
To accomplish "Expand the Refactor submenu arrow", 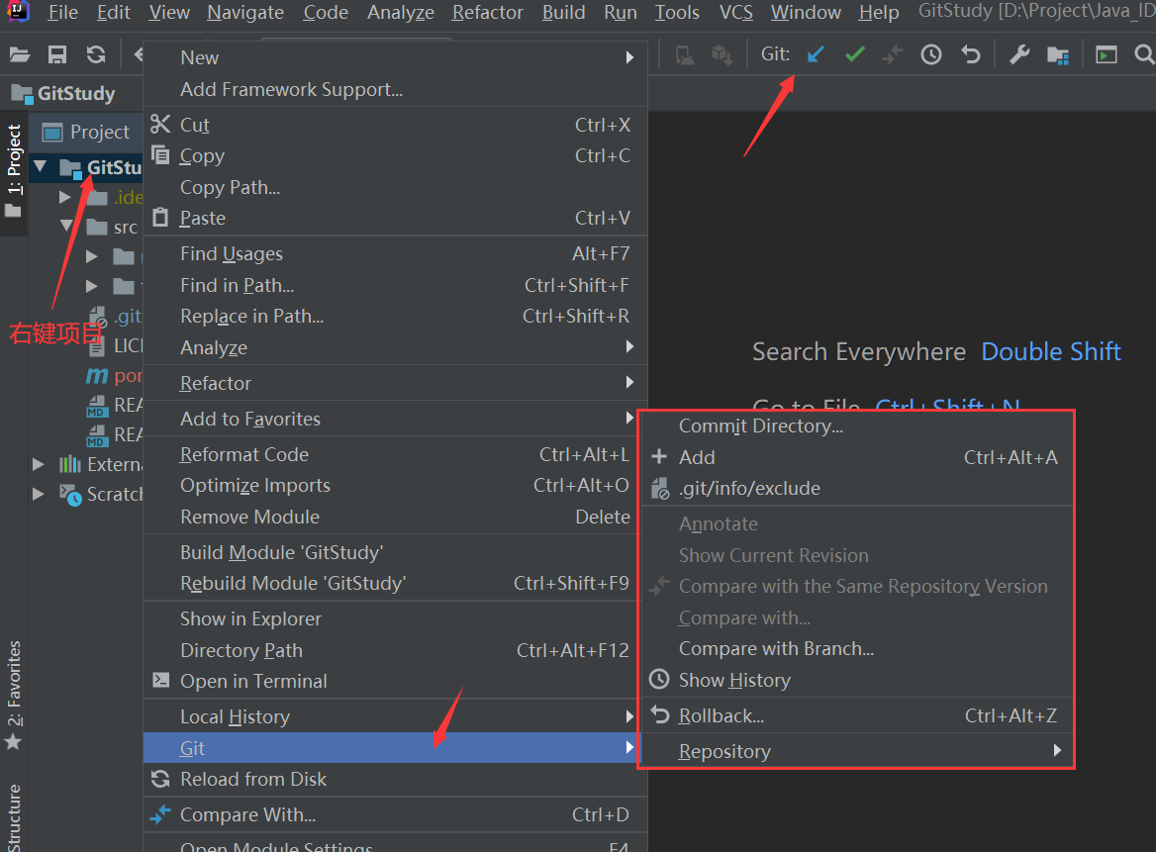I will [x=629, y=382].
